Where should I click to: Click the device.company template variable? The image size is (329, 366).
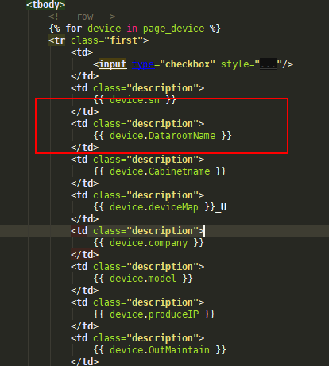pos(149,243)
